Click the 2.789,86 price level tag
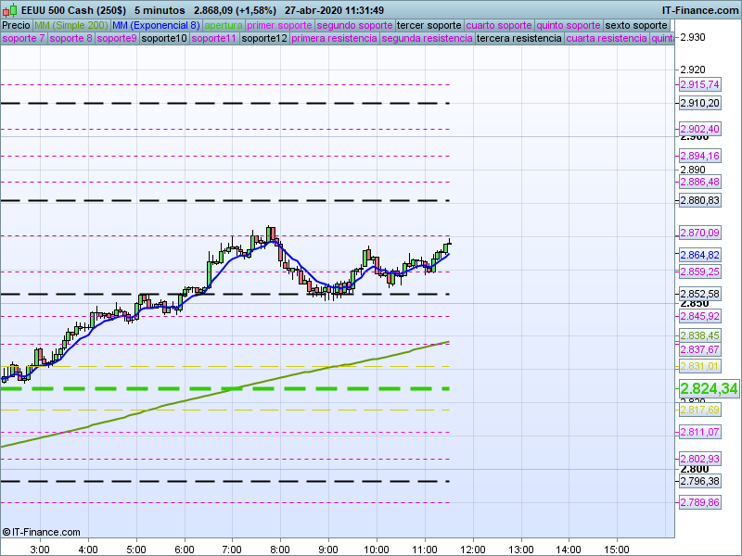The height and width of the screenshot is (556, 742). tap(700, 502)
